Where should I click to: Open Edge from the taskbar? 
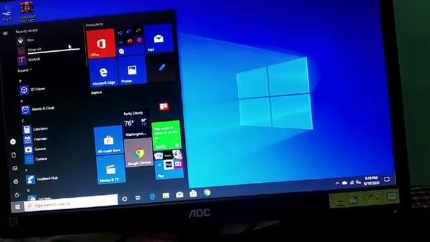(153, 196)
